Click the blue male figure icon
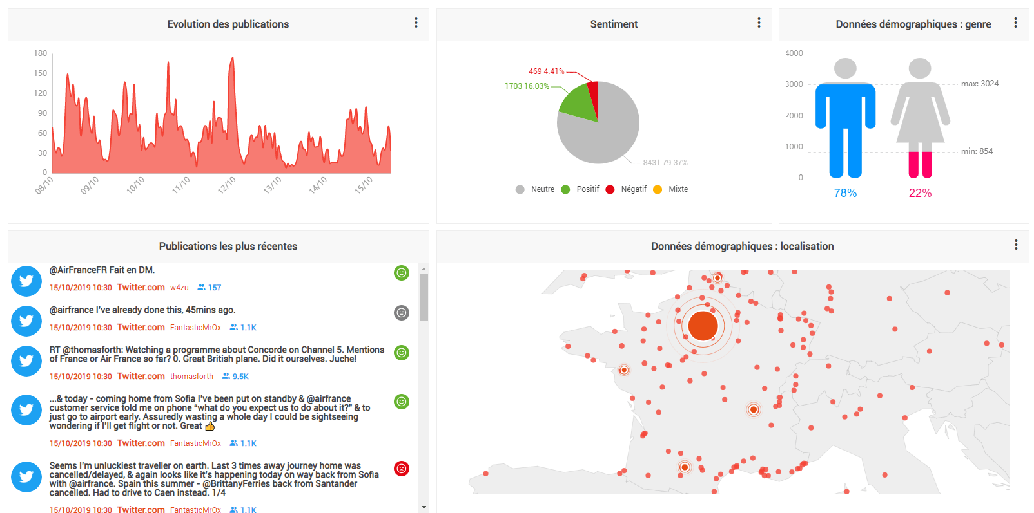This screenshot has width=1034, height=513. (845, 118)
